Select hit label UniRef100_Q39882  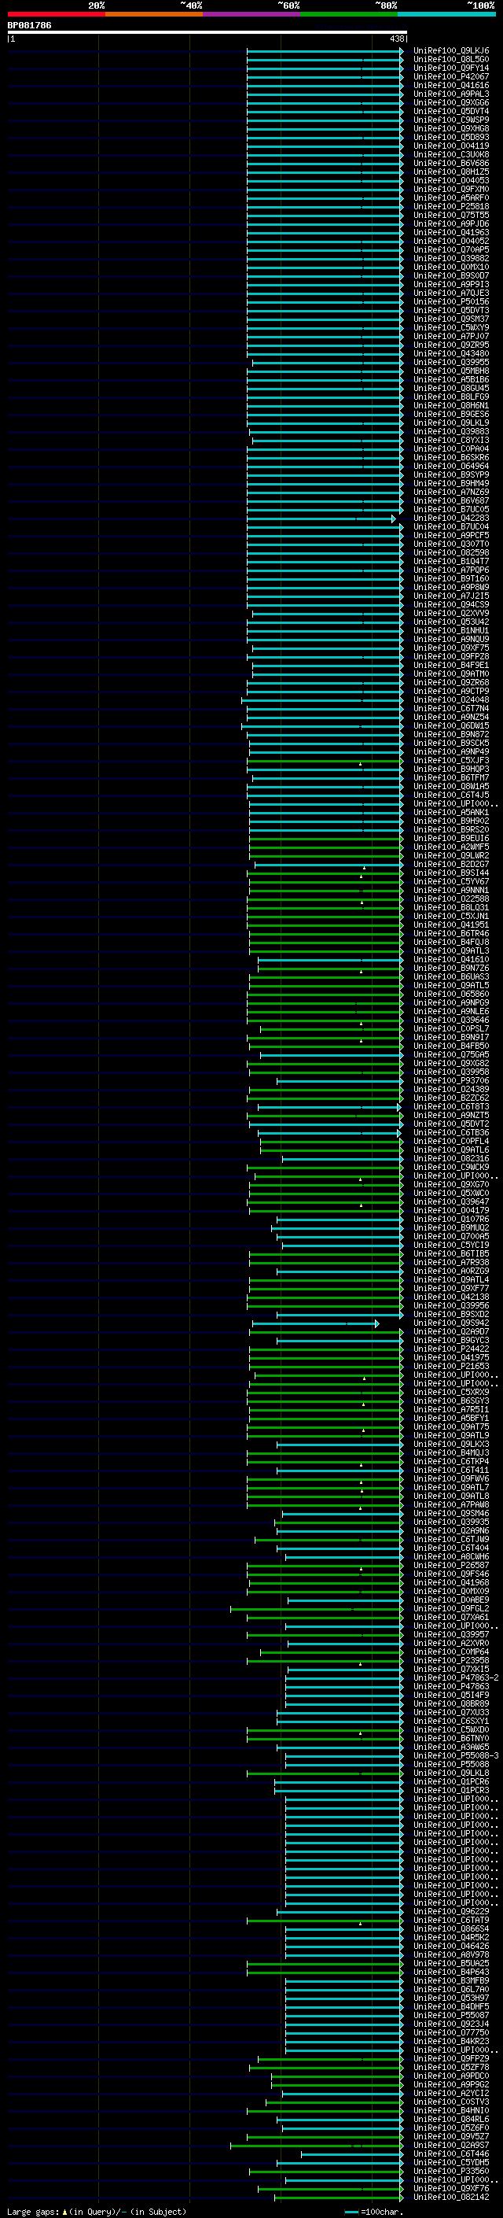[x=450, y=258]
